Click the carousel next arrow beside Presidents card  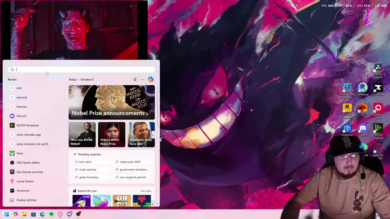pyautogui.click(x=153, y=135)
